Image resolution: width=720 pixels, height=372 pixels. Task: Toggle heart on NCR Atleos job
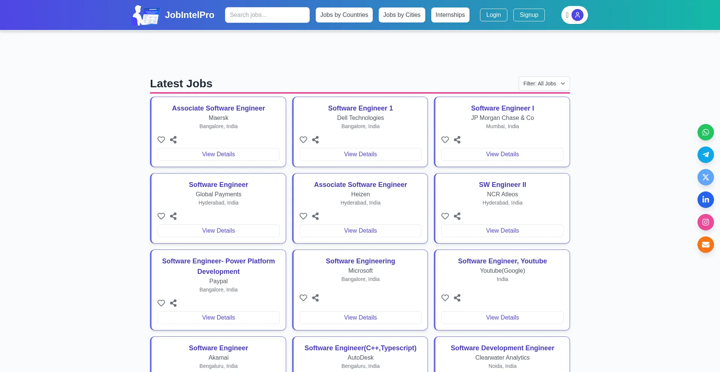point(445,216)
